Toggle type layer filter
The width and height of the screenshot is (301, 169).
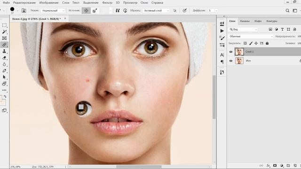pos(282,29)
